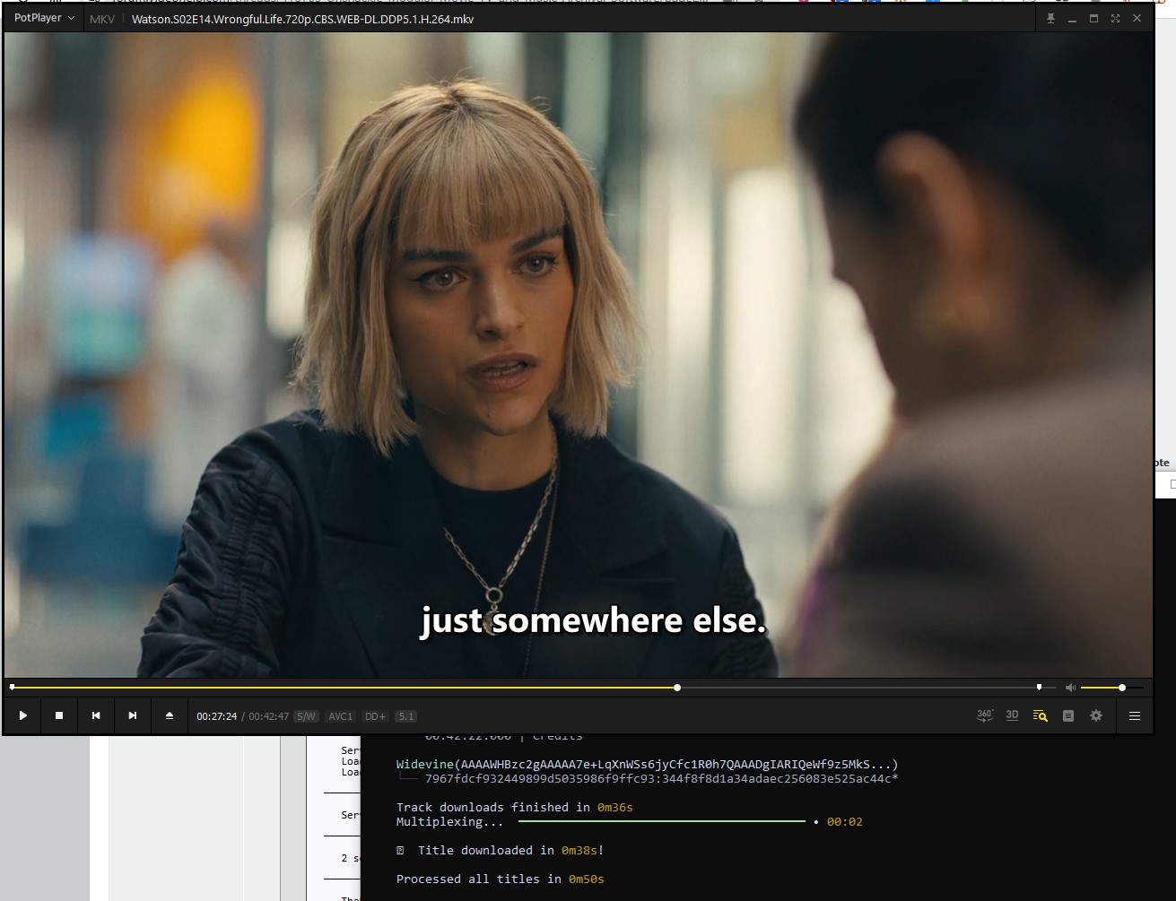
Task: Start playback with the Play button
Action: coord(23,715)
